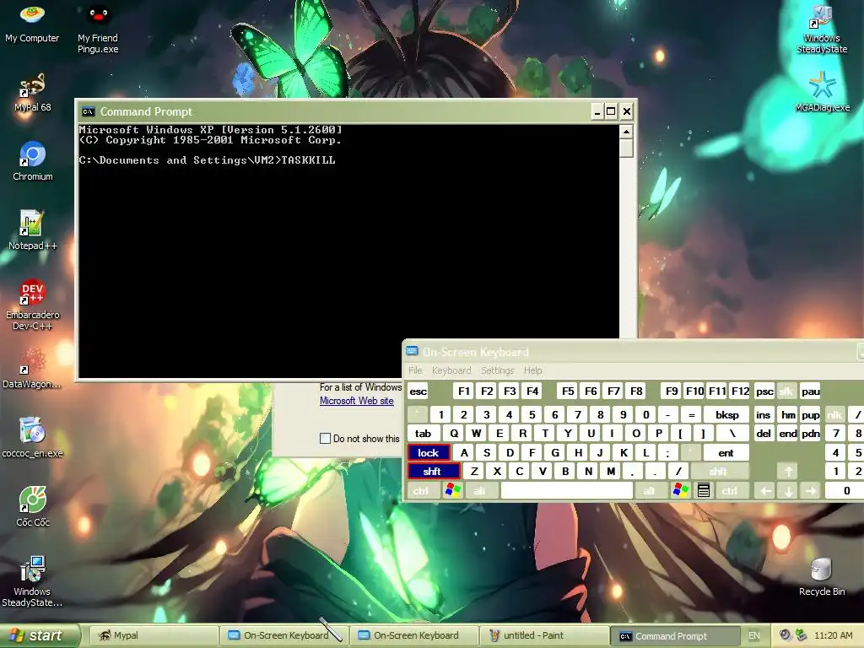Open Keyboard menu in On-Screen Keyboard
Image resolution: width=864 pixels, height=648 pixels.
(451, 370)
